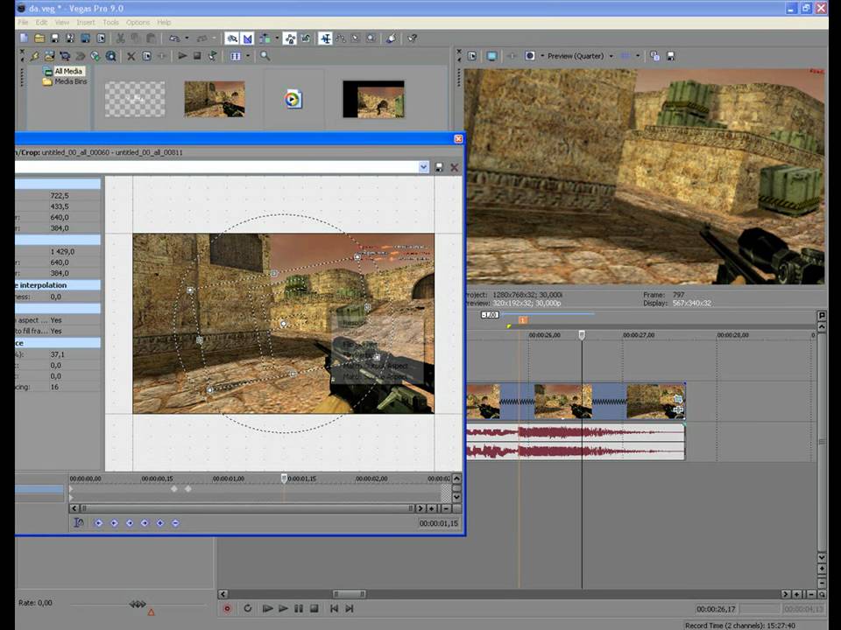Select the Envelope Edit tool
This screenshot has width=841, height=630.
[340, 38]
